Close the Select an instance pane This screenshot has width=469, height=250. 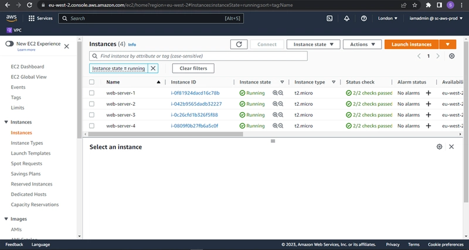point(451,147)
